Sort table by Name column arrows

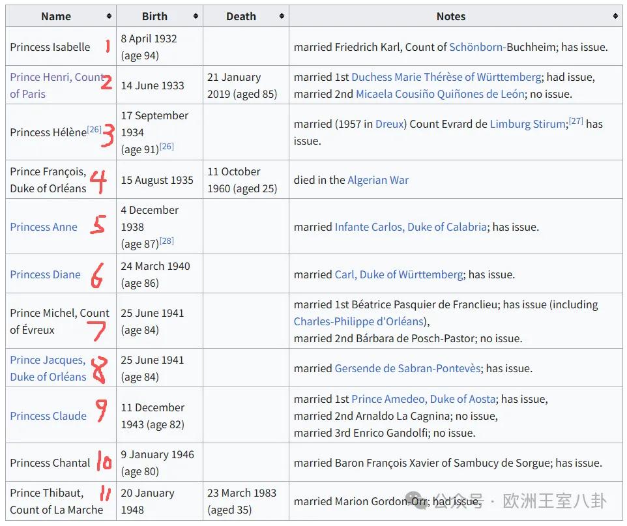[x=109, y=16]
